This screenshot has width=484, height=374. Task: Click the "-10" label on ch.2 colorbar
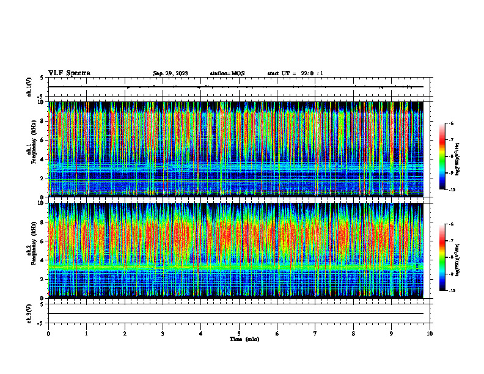[x=452, y=291]
